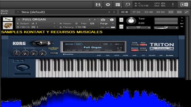Click the X-Force icon button
This screenshot has width=191, height=107.
[170, 56]
